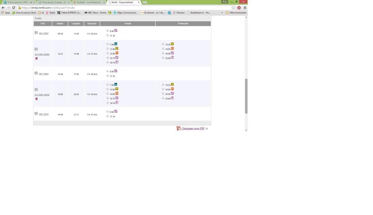Viewport: 373px width, 215px height.
Task: Click the cafeteria icon on the 12.21 train
Action: coord(36,59)
